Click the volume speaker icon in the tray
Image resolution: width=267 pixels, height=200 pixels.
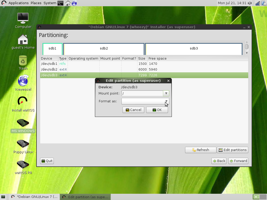(x=250, y=3)
